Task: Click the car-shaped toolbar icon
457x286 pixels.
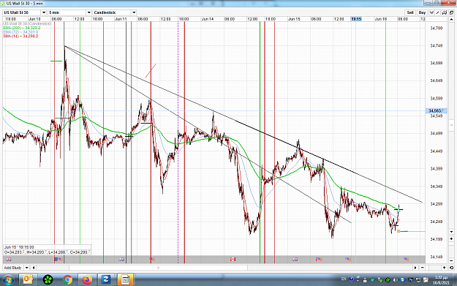Action: tap(445, 12)
